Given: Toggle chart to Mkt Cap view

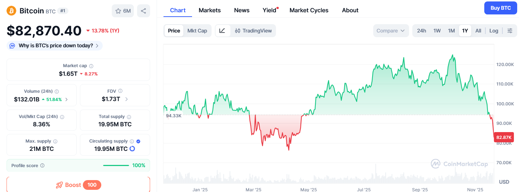Looking at the screenshot, I should coord(197,31).
